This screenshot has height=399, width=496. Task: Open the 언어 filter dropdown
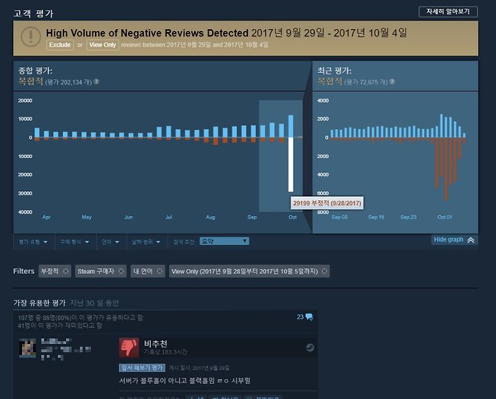click(x=110, y=242)
